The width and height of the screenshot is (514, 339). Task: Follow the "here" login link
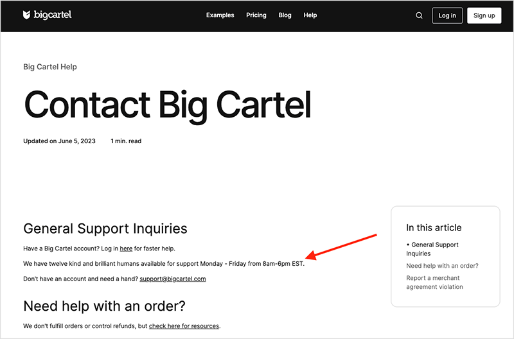click(x=126, y=248)
